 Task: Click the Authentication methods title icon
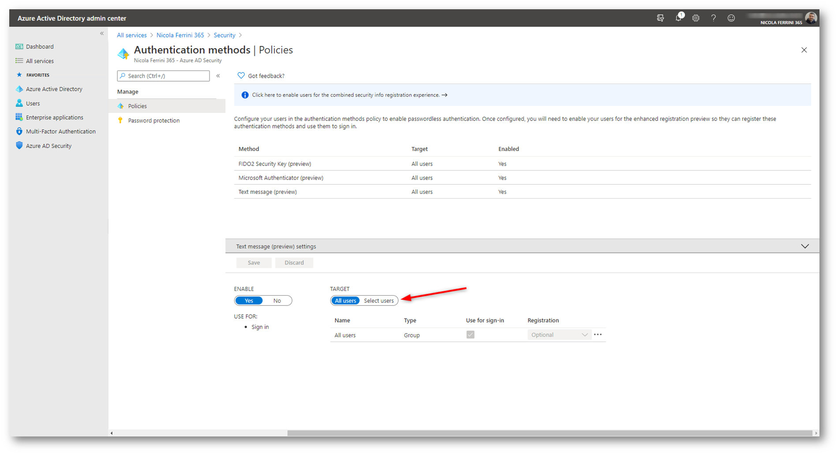123,54
